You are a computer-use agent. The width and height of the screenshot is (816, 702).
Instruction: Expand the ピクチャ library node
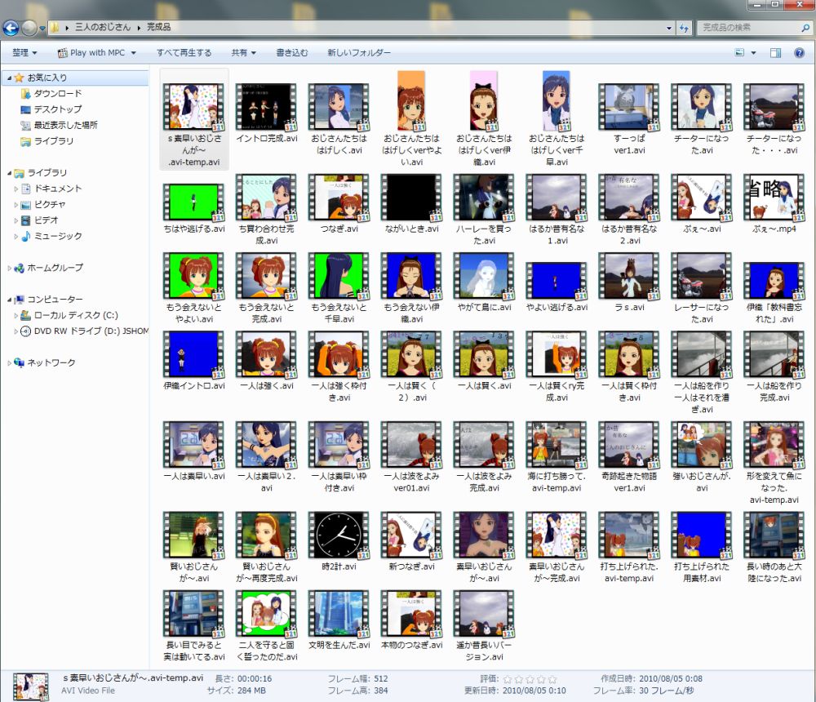(x=16, y=205)
